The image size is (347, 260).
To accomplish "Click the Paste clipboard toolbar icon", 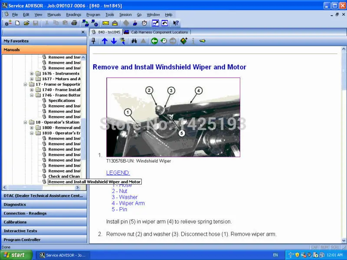I will (x=65, y=23).
